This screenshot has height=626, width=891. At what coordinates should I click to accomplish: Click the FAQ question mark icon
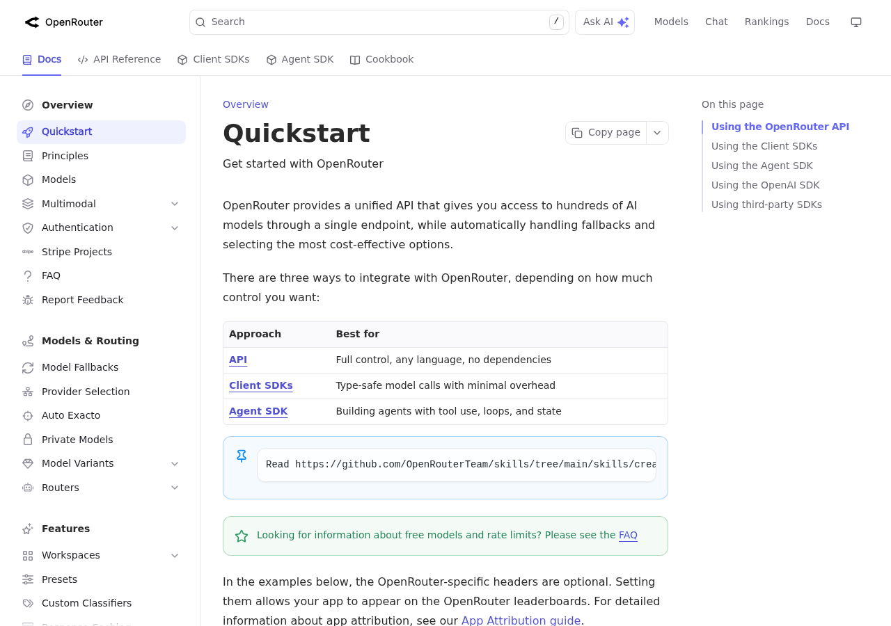[x=28, y=276]
